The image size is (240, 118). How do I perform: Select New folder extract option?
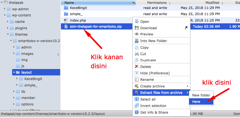click(x=201, y=95)
